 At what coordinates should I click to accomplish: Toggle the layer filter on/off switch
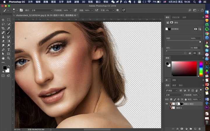point(201,90)
